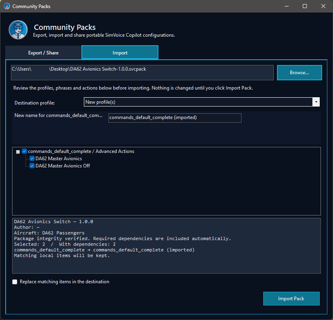Select the DA62 Master Avionics tree row
This screenshot has height=320, width=333.
coord(58,159)
